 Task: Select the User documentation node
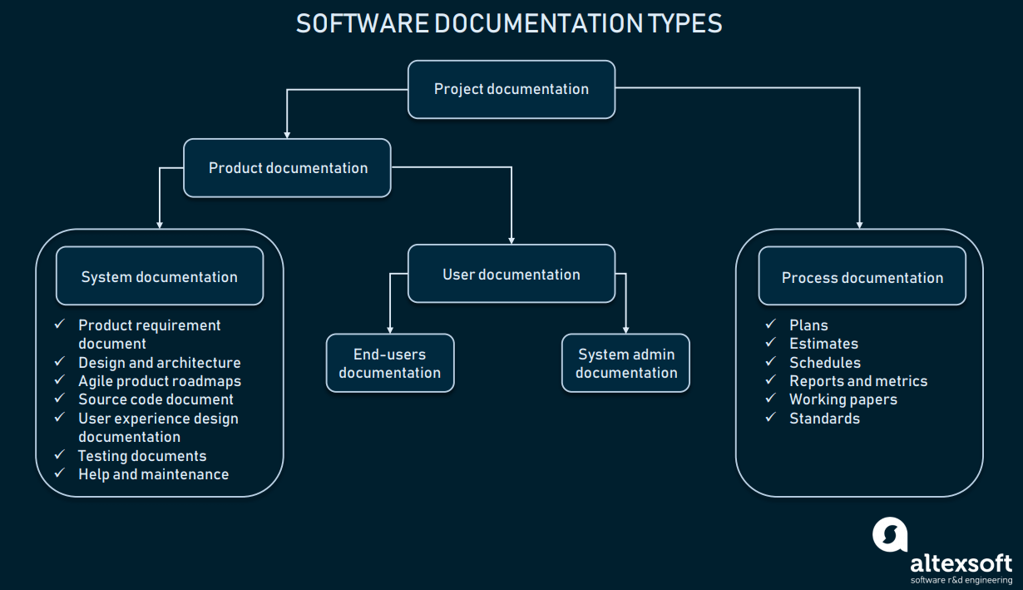click(511, 274)
